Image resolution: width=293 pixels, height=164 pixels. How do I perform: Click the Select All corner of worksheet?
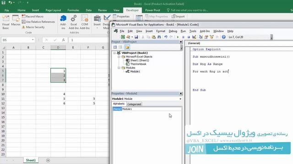coord(3,47)
